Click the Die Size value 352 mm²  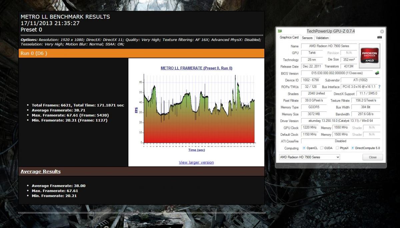[349, 60]
